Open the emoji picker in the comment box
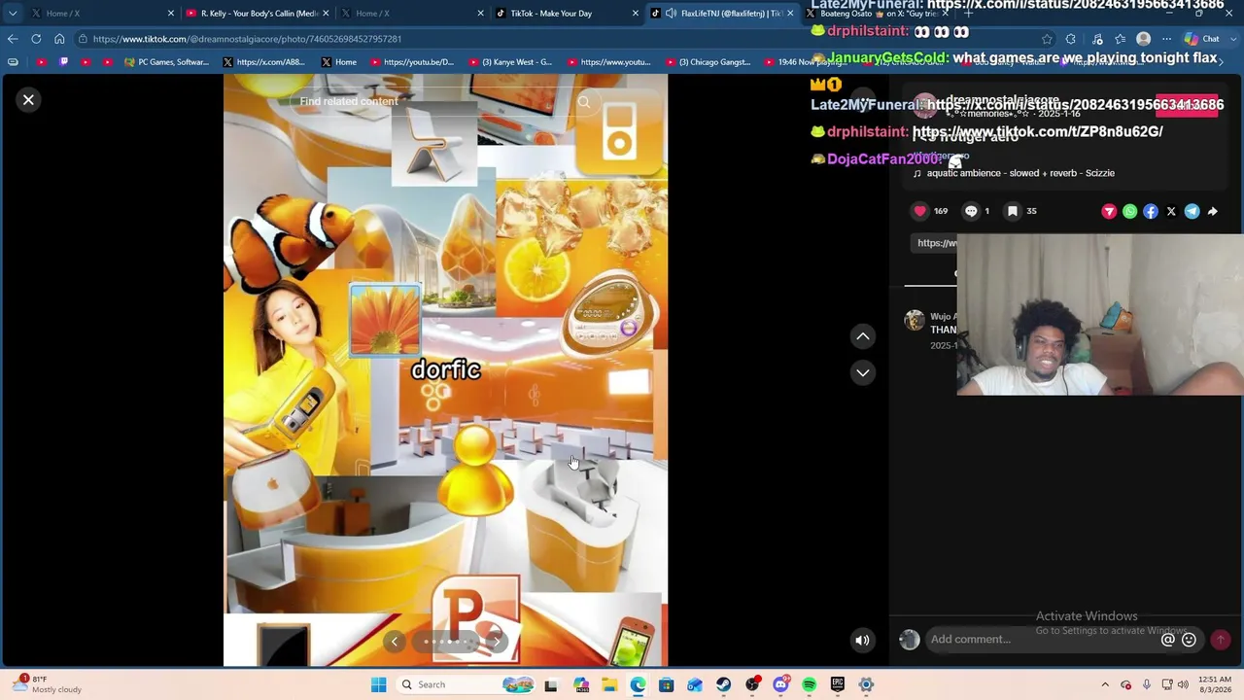1244x700 pixels. [1189, 639]
